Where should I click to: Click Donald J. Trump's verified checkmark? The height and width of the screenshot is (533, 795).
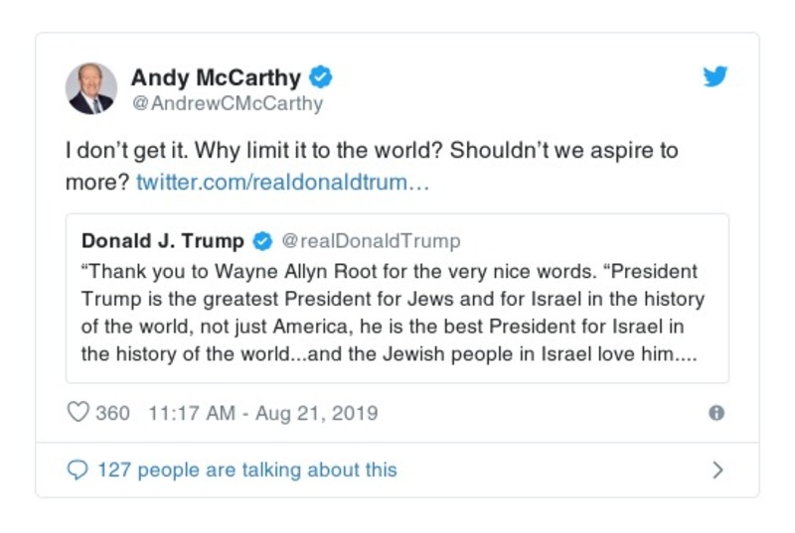(x=262, y=241)
